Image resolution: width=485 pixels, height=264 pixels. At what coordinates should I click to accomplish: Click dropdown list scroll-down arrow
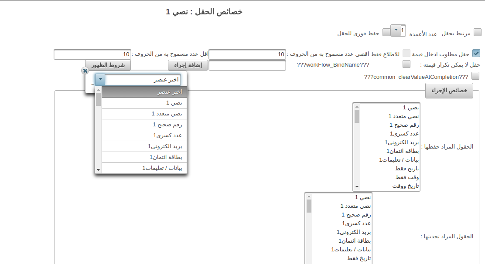(99, 170)
